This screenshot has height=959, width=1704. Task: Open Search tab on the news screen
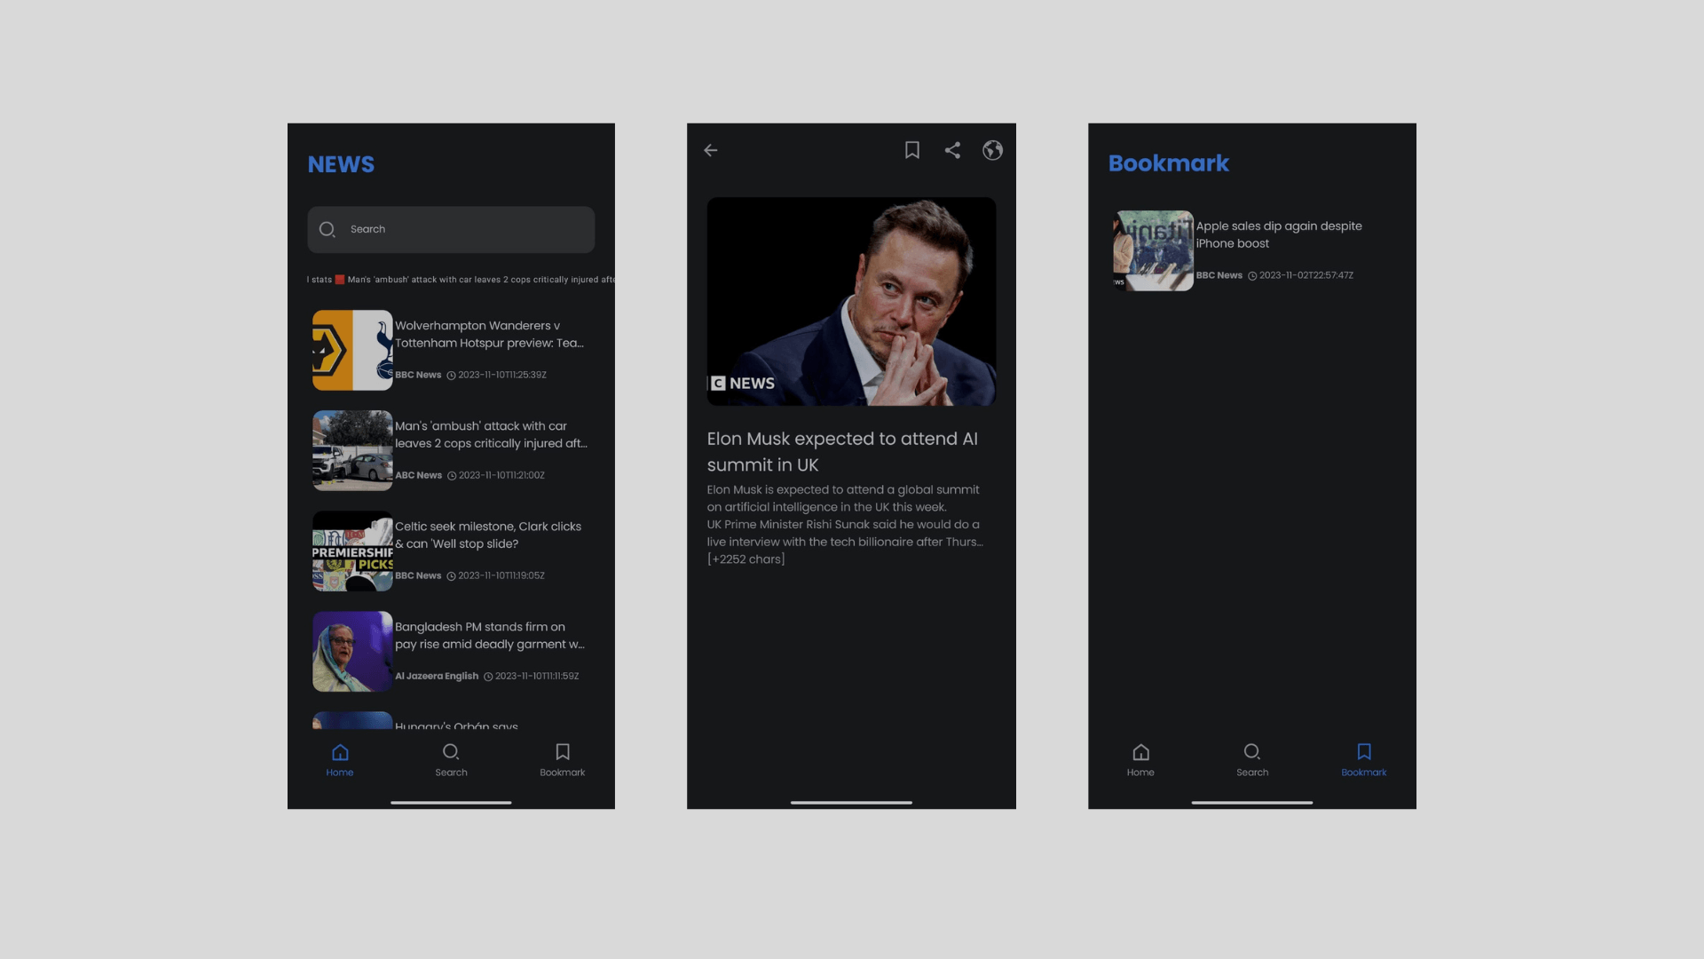[x=451, y=759]
